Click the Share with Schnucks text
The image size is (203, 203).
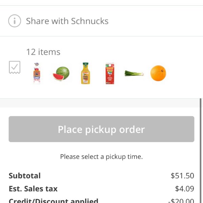coord(67,21)
